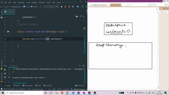Switch to the TODO tool window
This screenshot has height=95, width=169.
click(17, 85)
